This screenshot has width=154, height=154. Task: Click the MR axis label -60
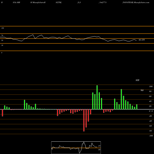pyautogui.click(x=150, y=126)
